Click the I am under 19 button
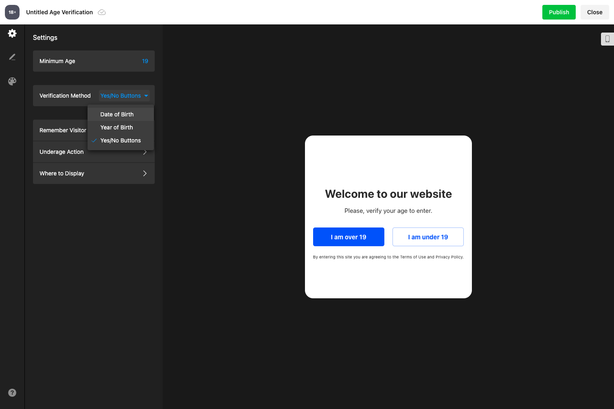The height and width of the screenshot is (409, 614). point(428,237)
